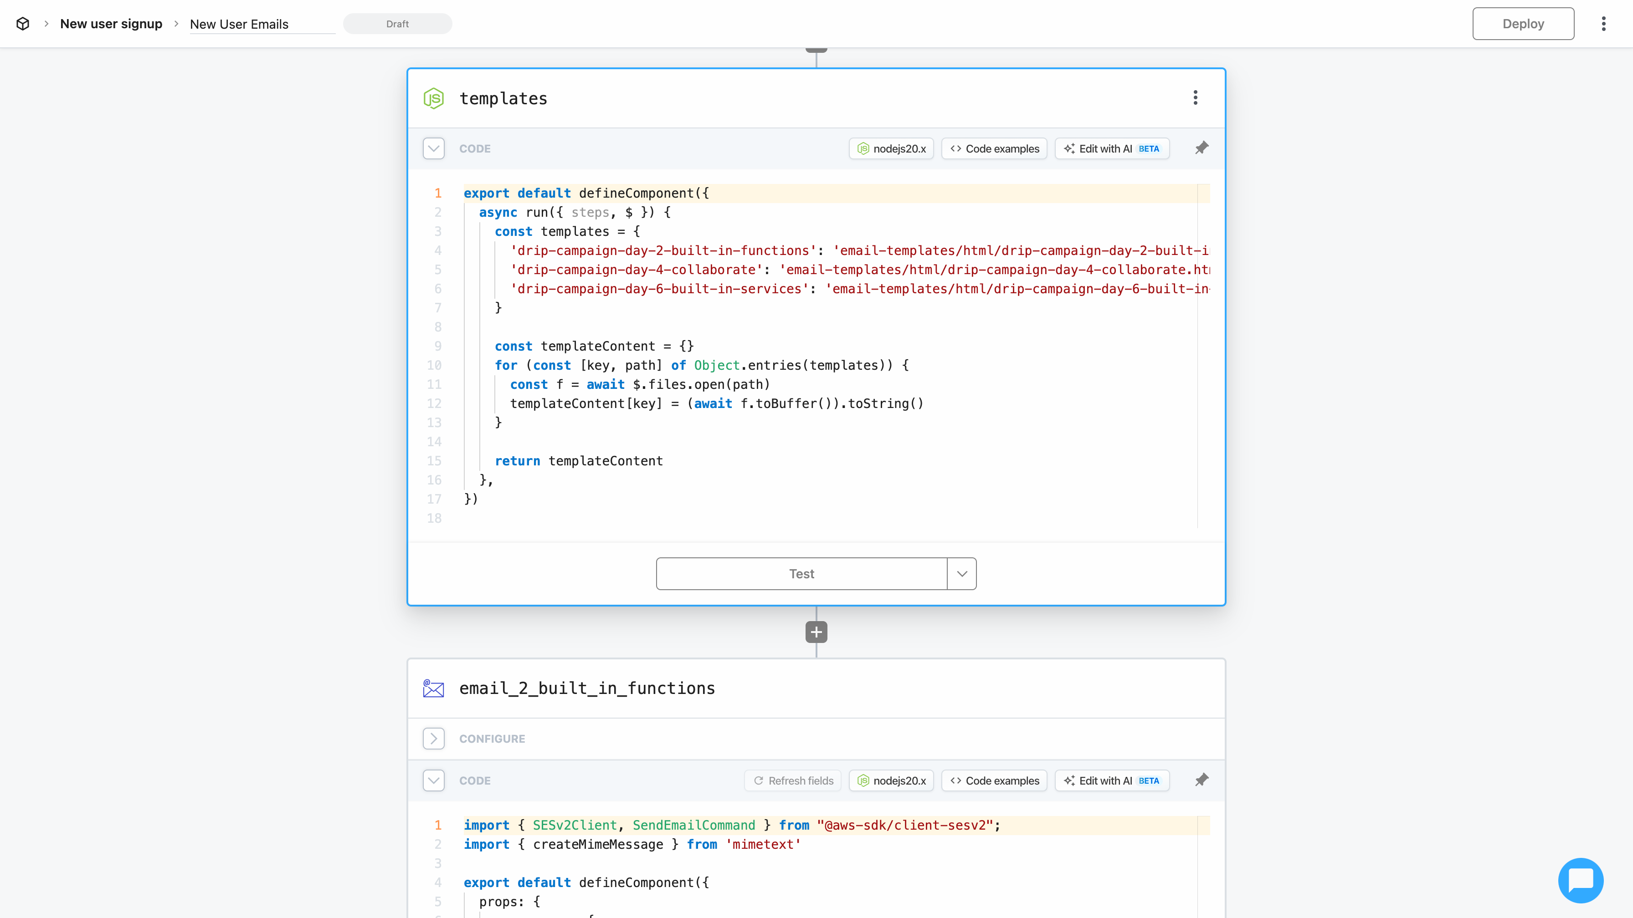Expand the CONFIGURE section
This screenshot has width=1633, height=918.
coord(434,739)
